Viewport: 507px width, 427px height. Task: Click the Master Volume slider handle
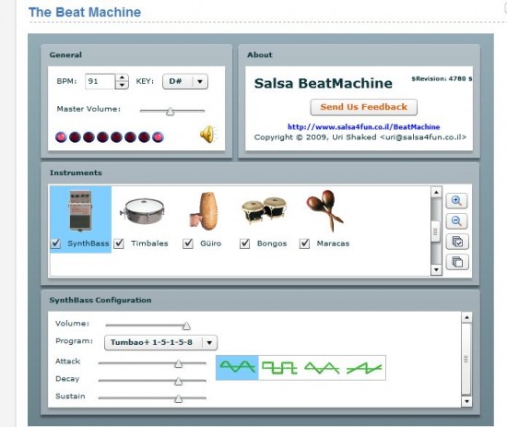click(171, 112)
